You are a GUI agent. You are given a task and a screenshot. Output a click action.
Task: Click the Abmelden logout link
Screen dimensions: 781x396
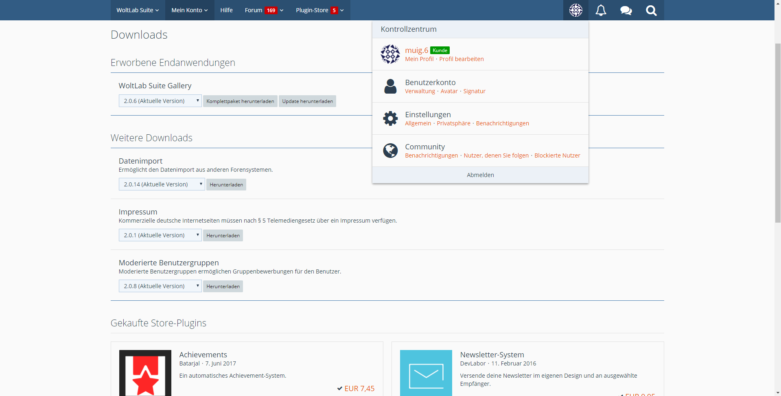(480, 175)
